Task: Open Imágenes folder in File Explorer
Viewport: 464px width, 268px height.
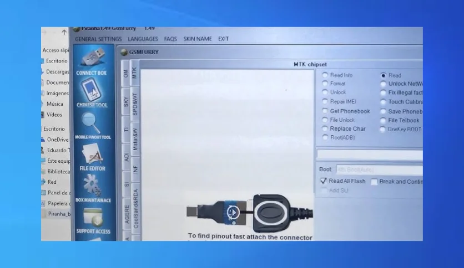Action: [57, 93]
